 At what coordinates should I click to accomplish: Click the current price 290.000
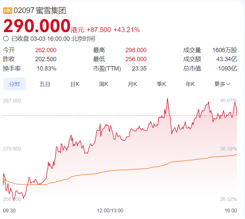click(x=37, y=26)
